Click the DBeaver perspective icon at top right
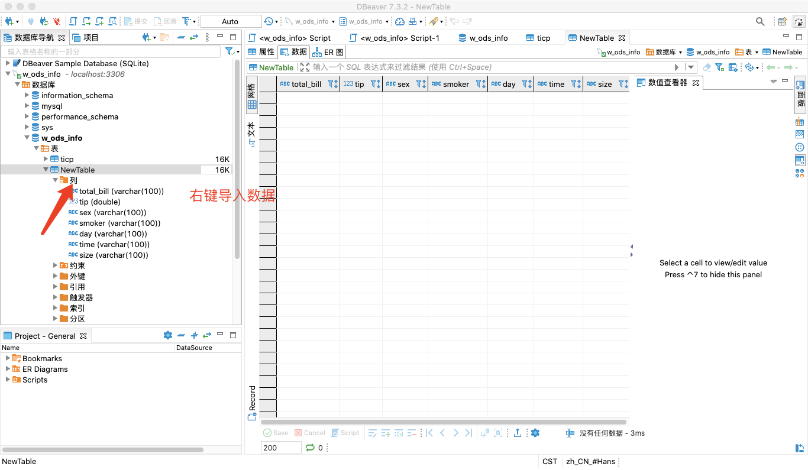Image resolution: width=808 pixels, height=470 pixels. pos(799,21)
